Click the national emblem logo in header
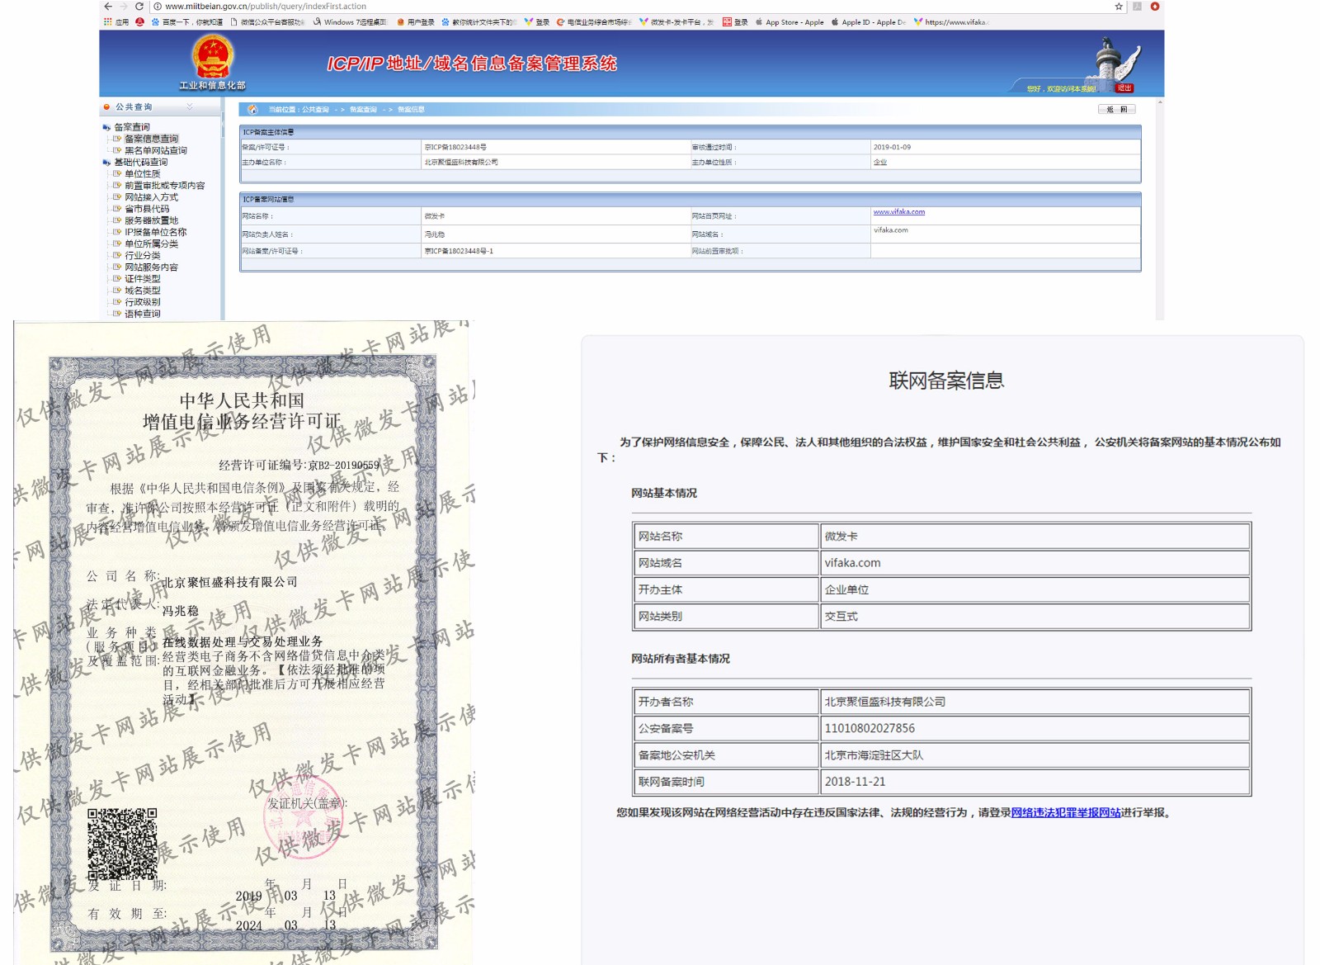The image size is (1320, 965). pyautogui.click(x=213, y=57)
